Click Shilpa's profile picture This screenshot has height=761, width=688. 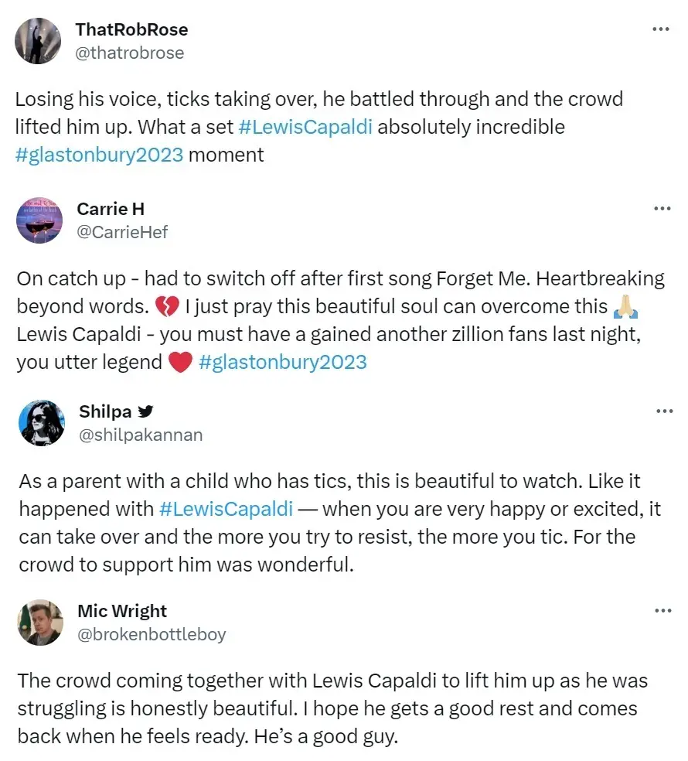pyautogui.click(x=41, y=423)
